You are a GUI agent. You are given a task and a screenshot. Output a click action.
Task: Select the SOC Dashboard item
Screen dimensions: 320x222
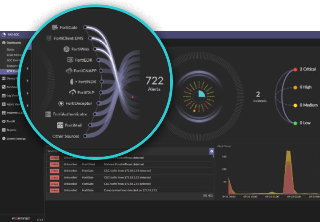click(13, 60)
